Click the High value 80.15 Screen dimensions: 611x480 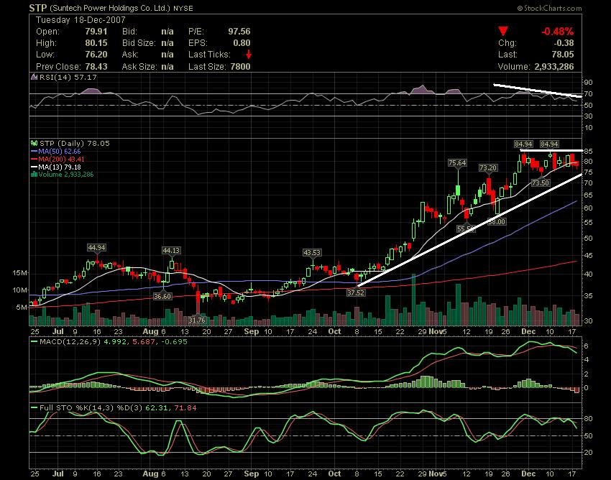tap(96, 43)
